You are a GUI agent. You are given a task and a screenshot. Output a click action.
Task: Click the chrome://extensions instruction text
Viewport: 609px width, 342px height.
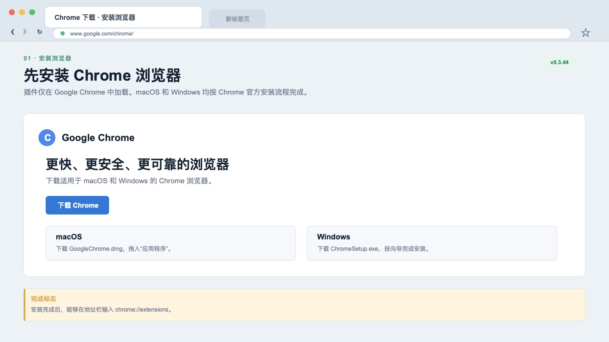102,309
